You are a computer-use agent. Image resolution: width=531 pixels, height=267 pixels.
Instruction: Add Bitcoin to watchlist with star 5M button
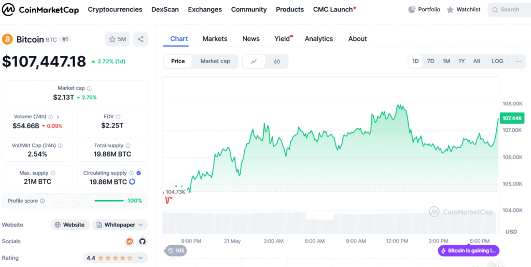(x=117, y=39)
